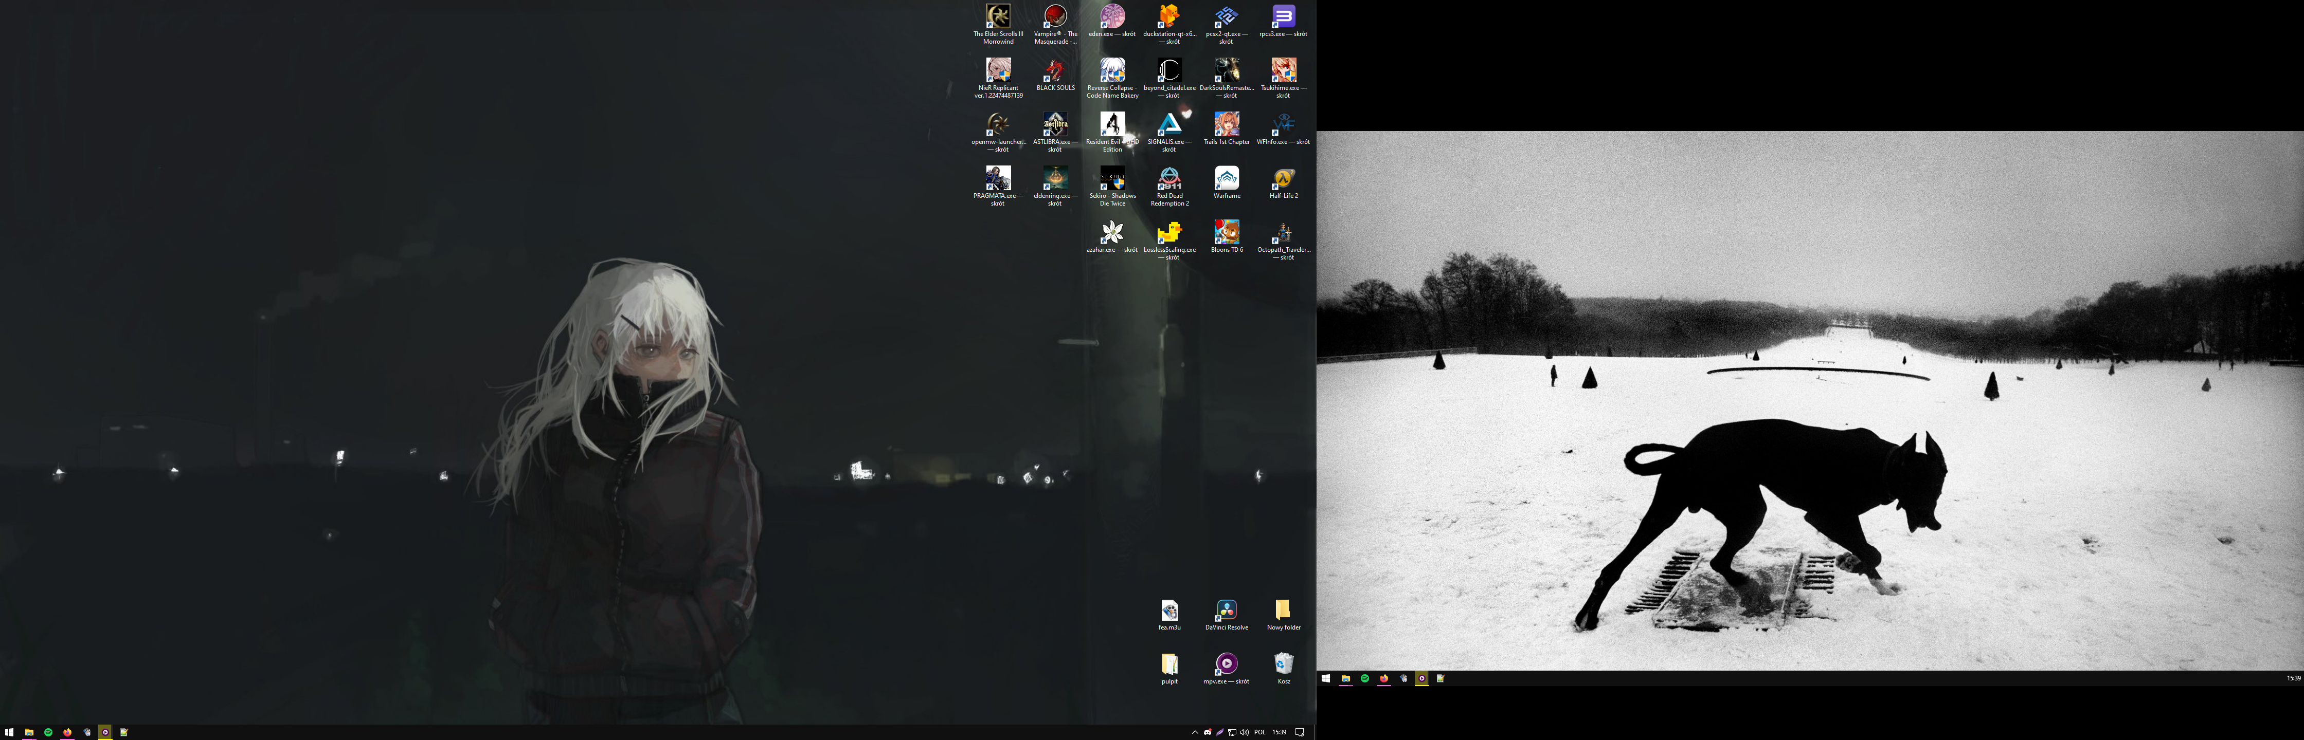
Task: Select the BLACK SOULS desktop icon
Action: click(1055, 75)
